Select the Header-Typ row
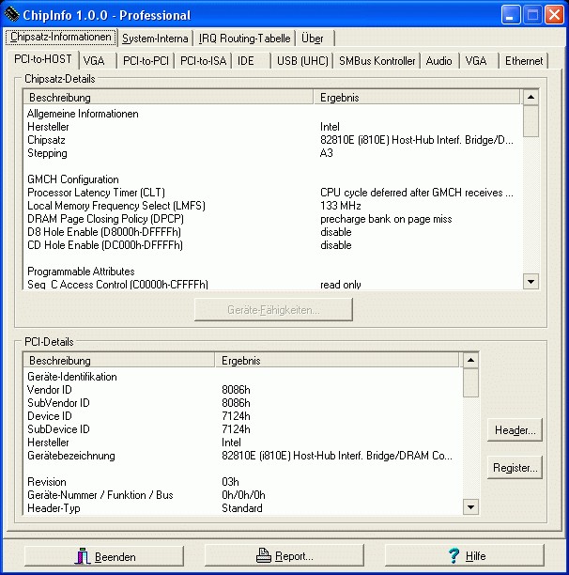The height and width of the screenshot is (575, 569). pos(243,508)
